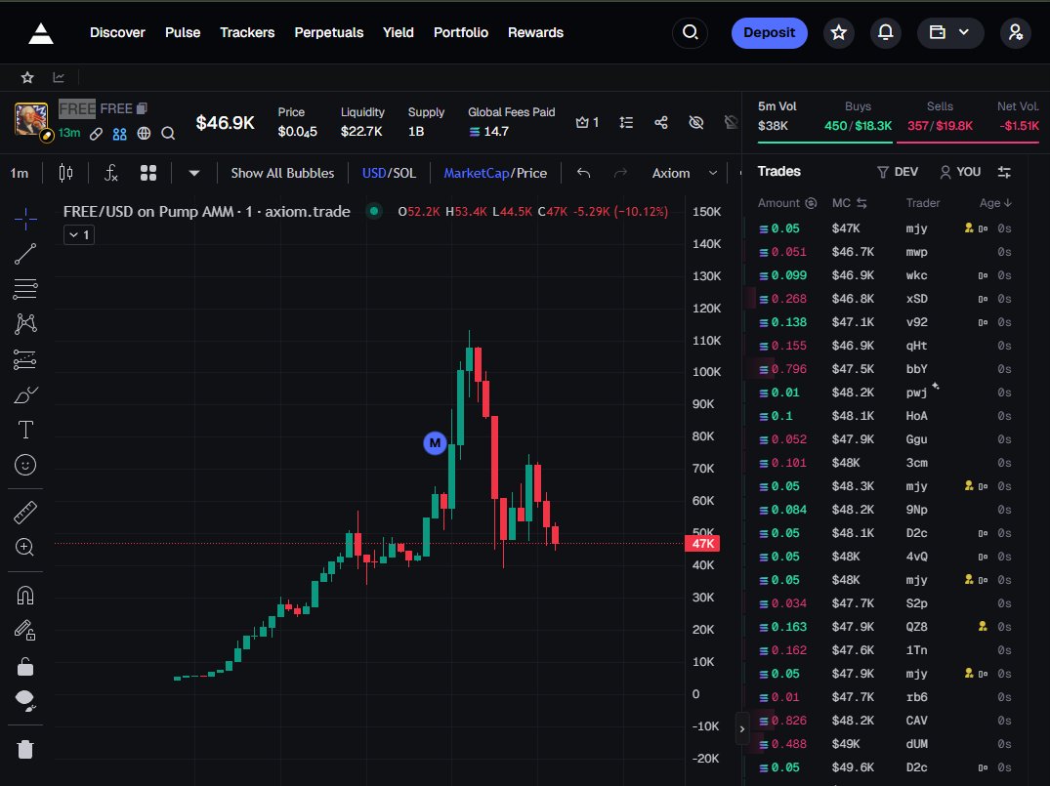Image resolution: width=1050 pixels, height=786 pixels.
Task: Expand the toolbar dropdown arrow after grid
Action: [194, 174]
